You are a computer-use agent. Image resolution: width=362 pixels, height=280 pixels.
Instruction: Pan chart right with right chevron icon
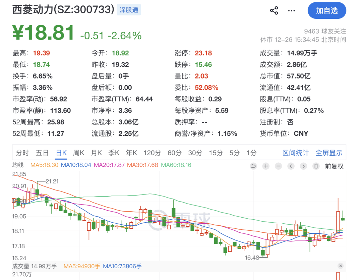pos(303,166)
